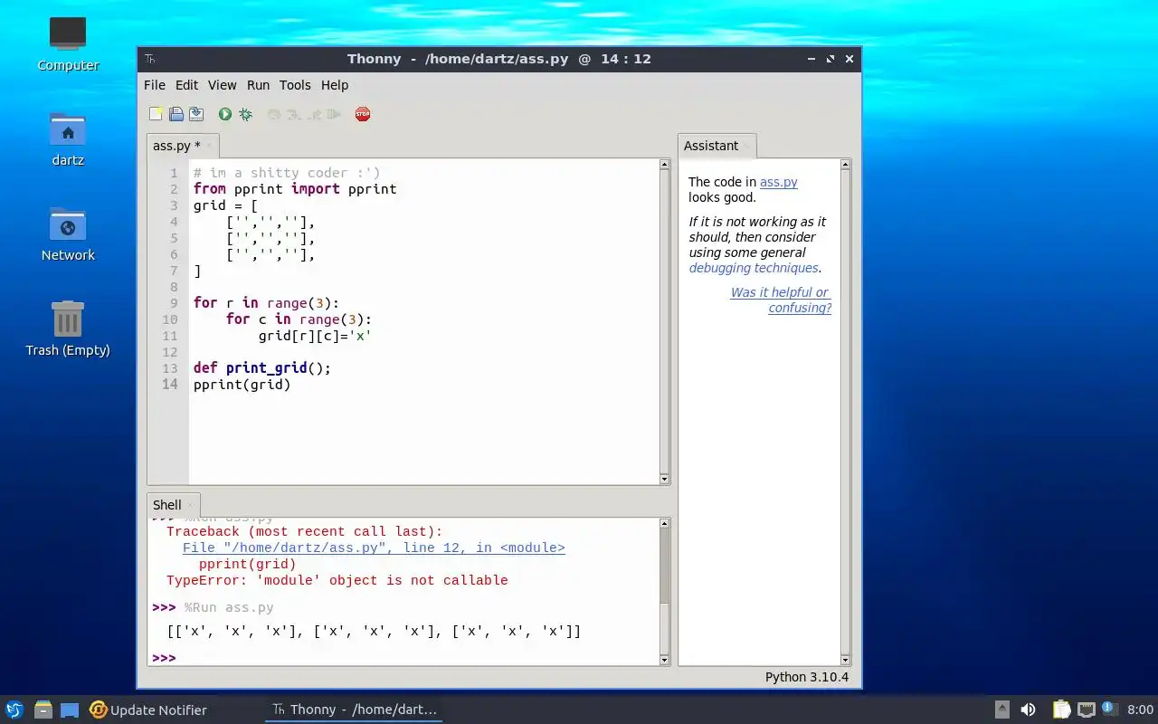Open the Tools menu

295,85
